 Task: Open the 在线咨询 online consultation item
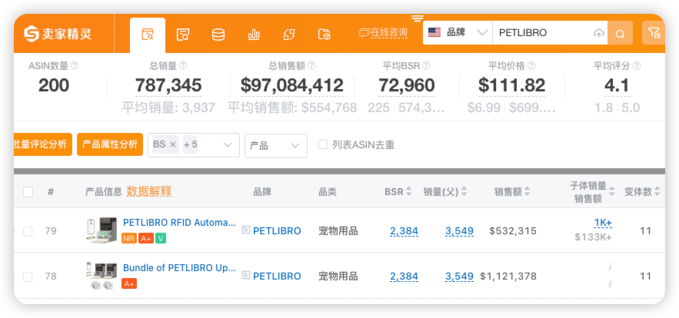click(383, 33)
